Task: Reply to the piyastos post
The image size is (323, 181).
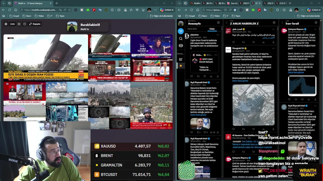Action: [x=192, y=76]
